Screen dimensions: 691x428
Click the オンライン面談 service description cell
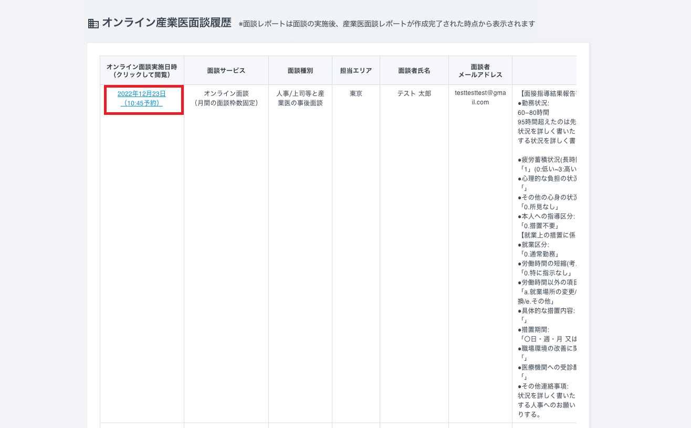pos(226,93)
